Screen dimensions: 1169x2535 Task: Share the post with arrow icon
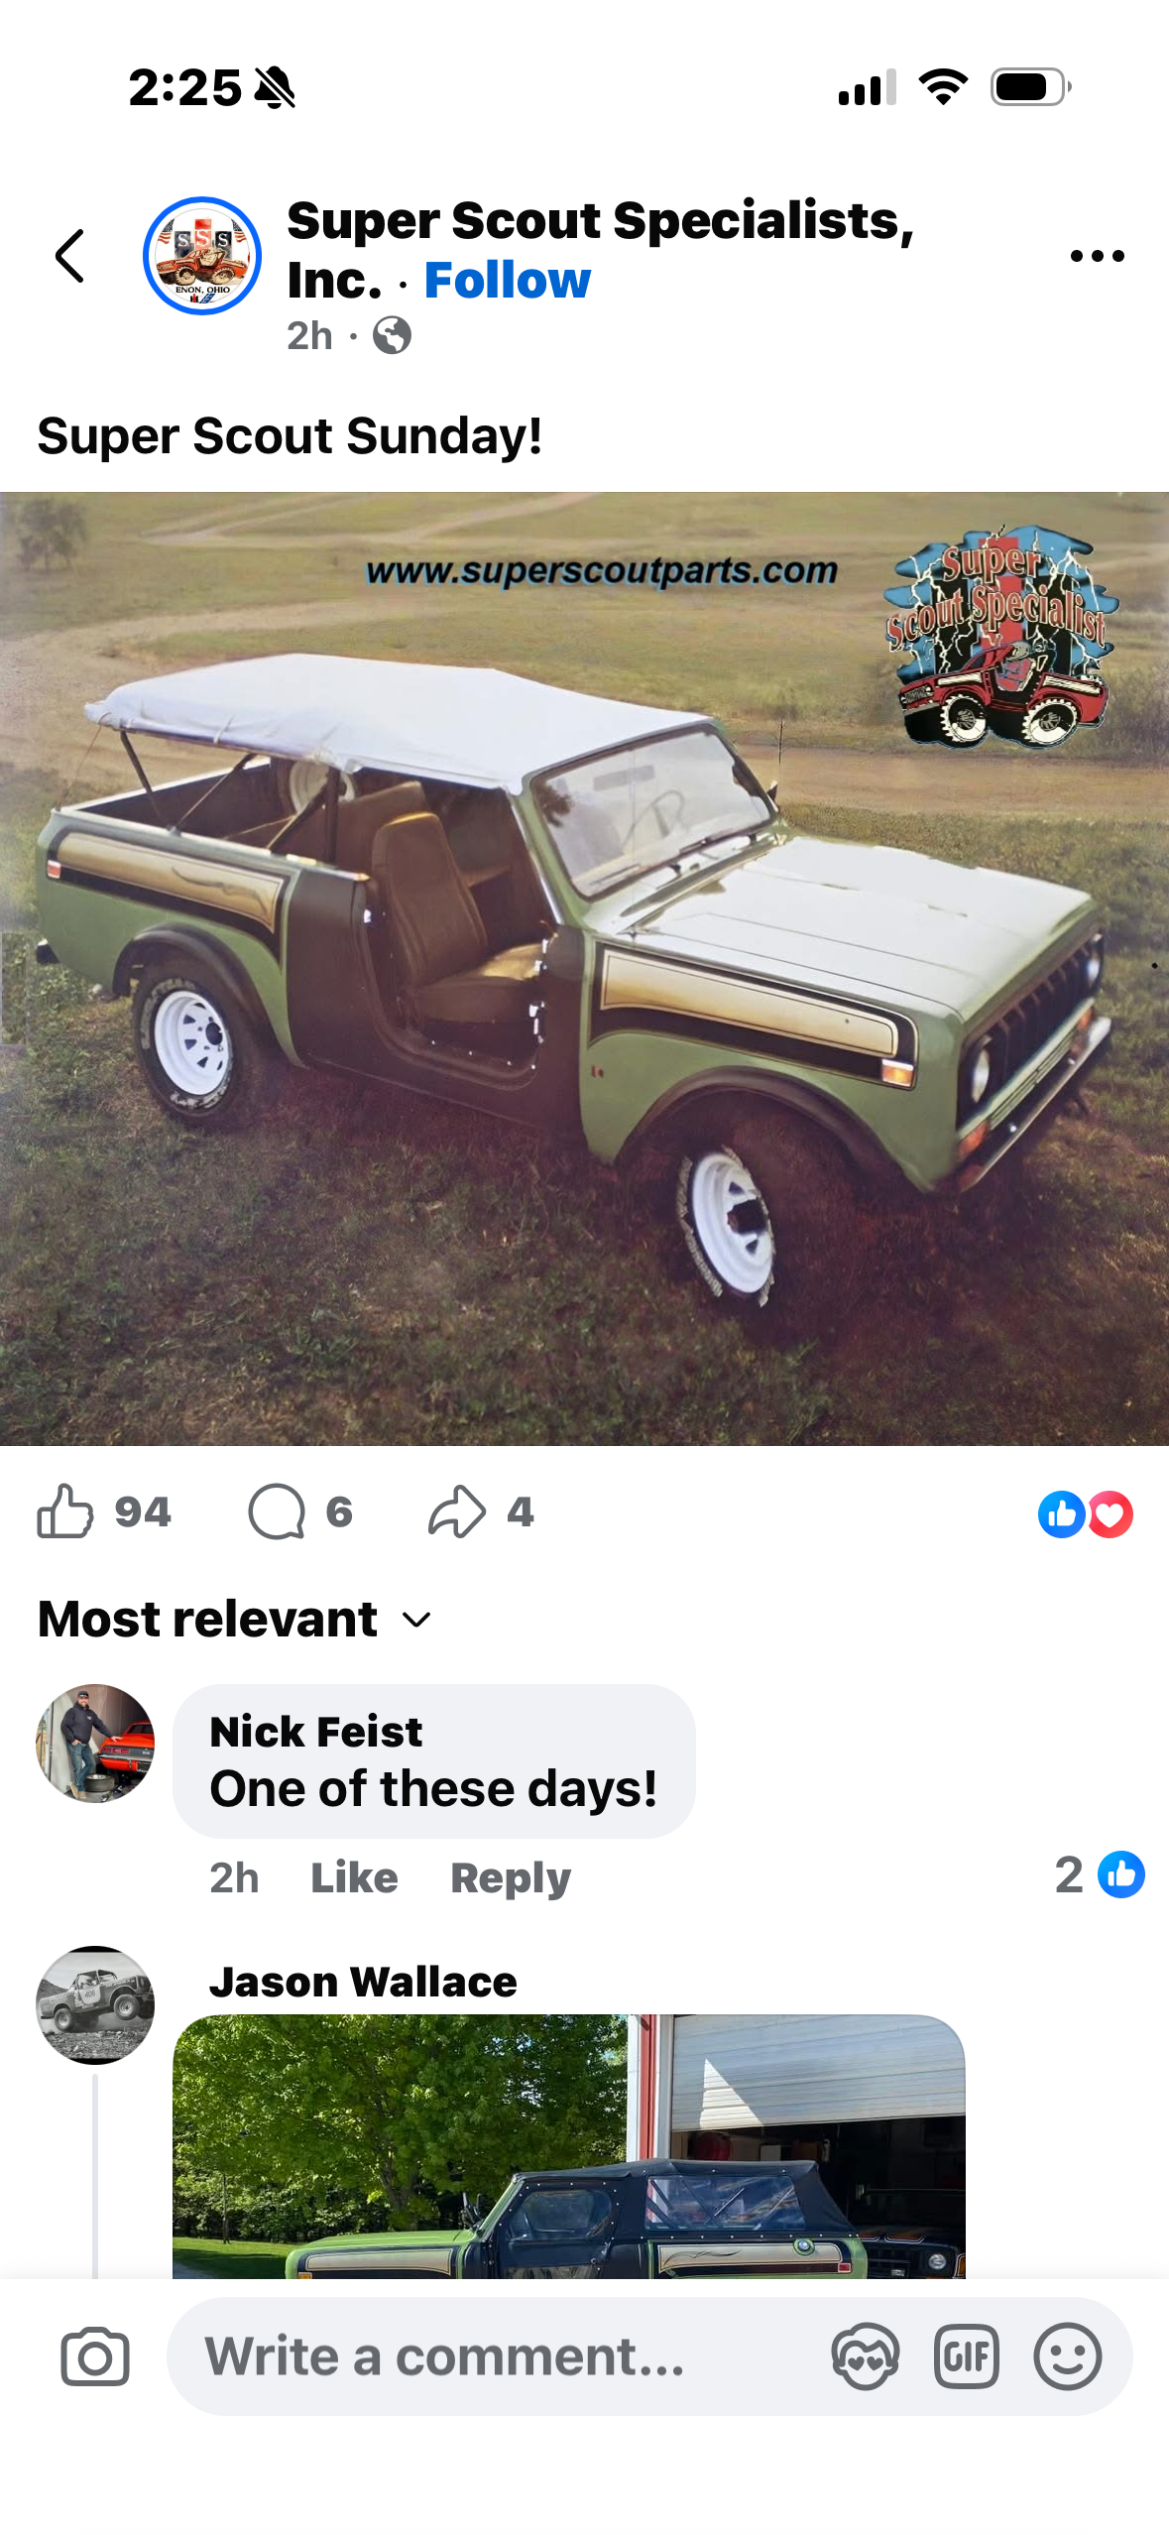457,1511
